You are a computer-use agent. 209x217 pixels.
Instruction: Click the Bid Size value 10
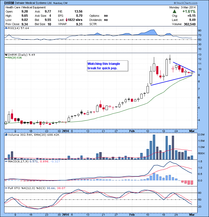click(x=49, y=24)
